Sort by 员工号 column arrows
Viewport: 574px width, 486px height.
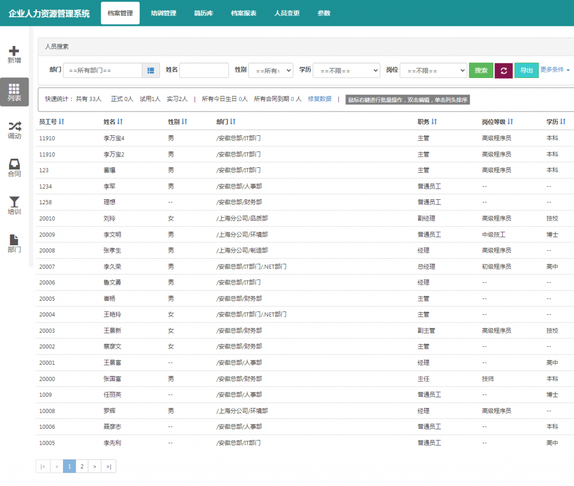click(x=61, y=122)
